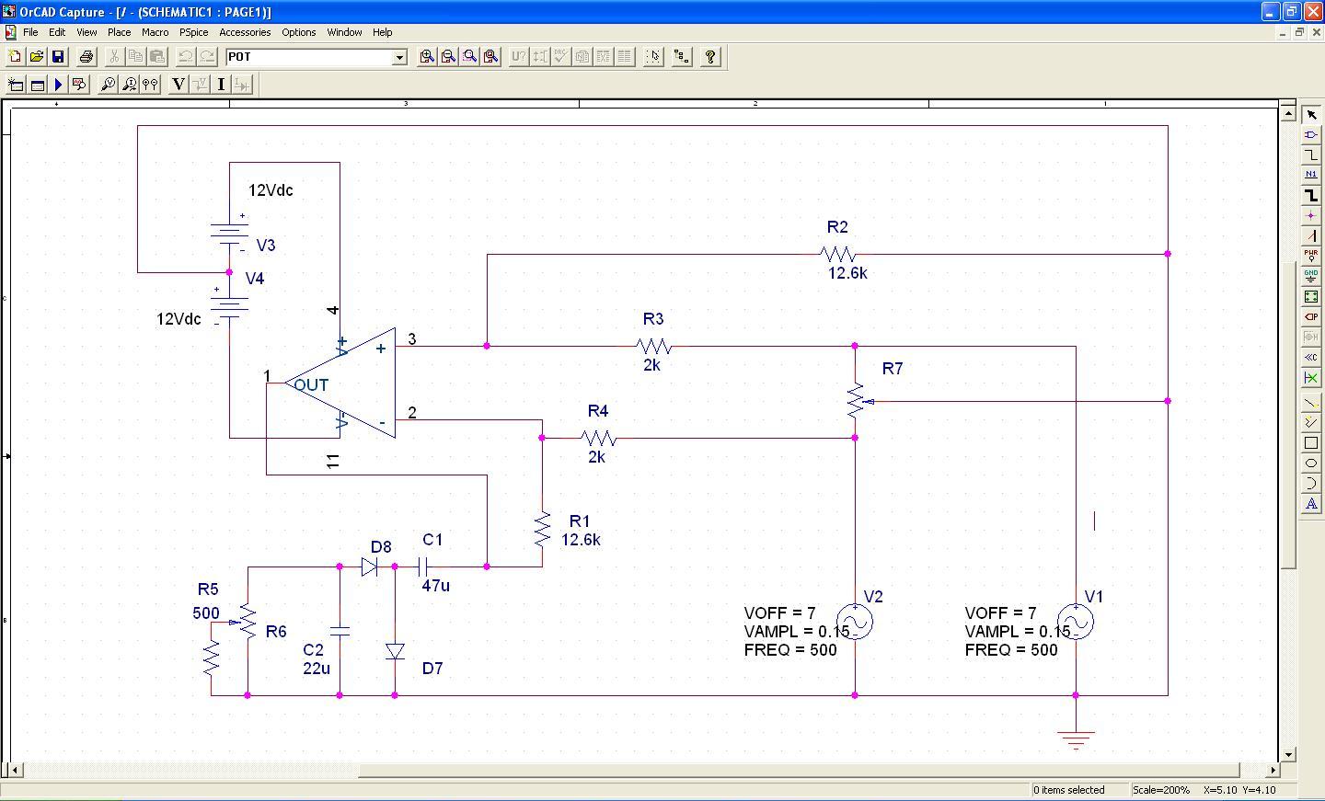
Task: Open the Project Manager icon
Action: [681, 57]
